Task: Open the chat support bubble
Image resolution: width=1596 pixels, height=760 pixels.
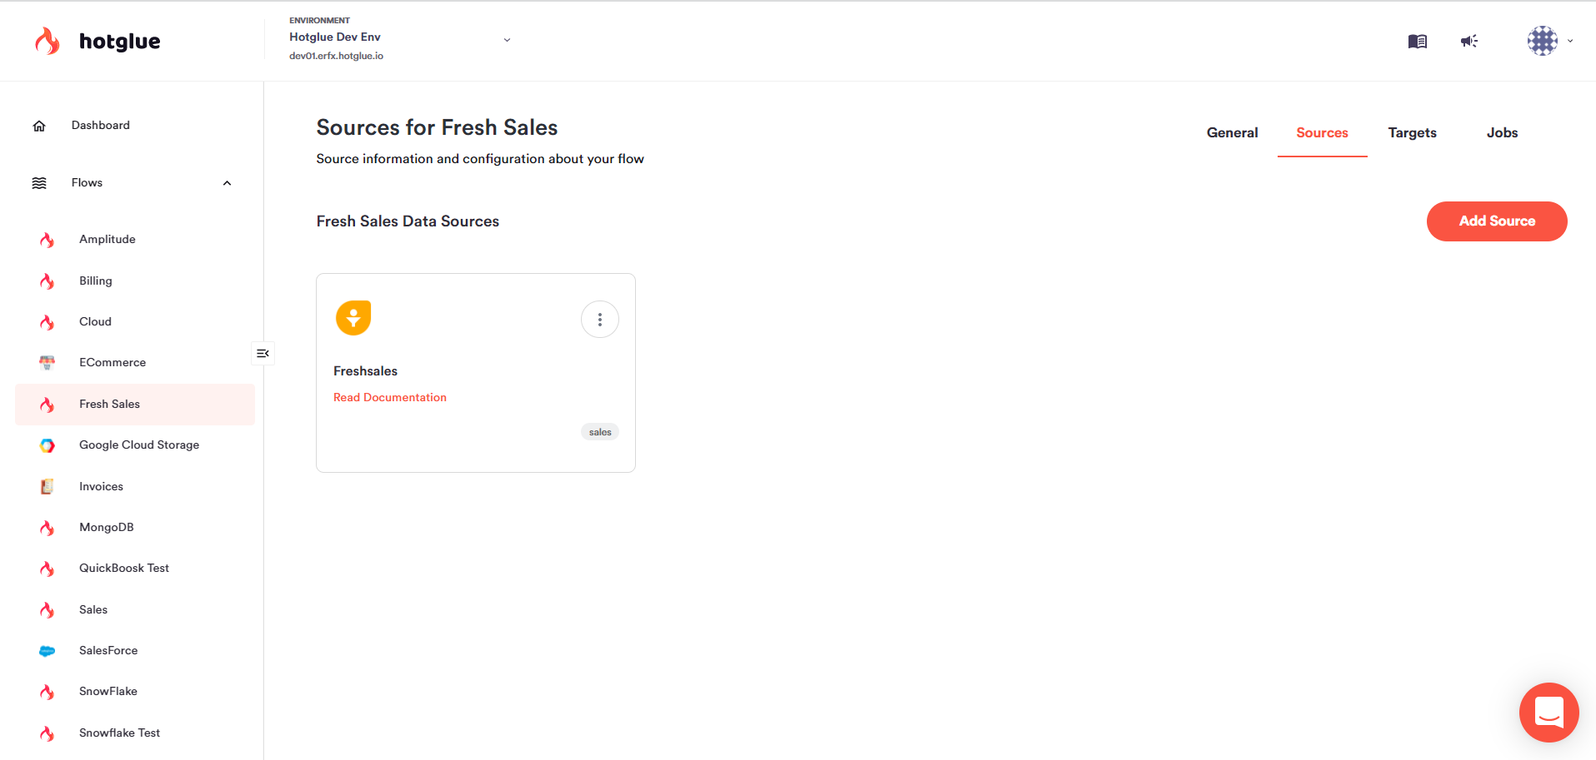Action: 1548,713
